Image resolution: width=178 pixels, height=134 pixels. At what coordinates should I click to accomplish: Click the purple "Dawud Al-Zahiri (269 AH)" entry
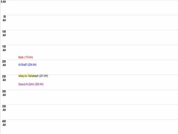(x=31, y=84)
